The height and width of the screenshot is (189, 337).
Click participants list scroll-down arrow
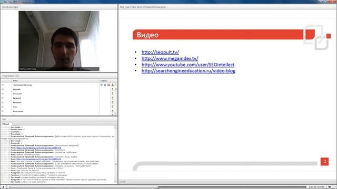coord(116,114)
